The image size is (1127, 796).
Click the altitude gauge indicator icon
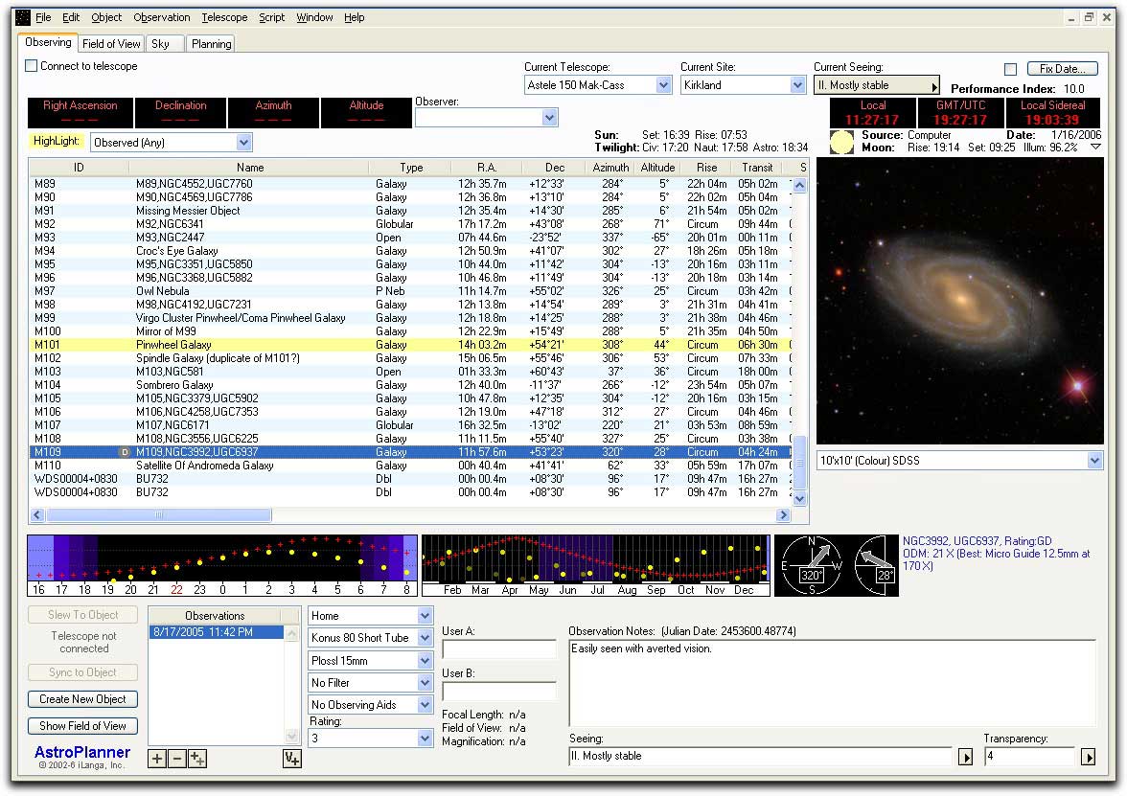pyautogui.click(x=872, y=566)
